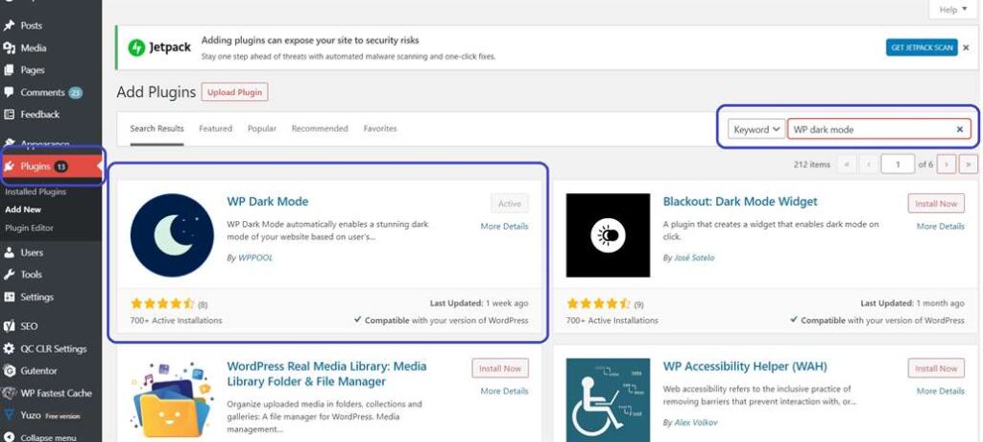
Task: Click the Pages icon in sidebar
Action: point(9,70)
